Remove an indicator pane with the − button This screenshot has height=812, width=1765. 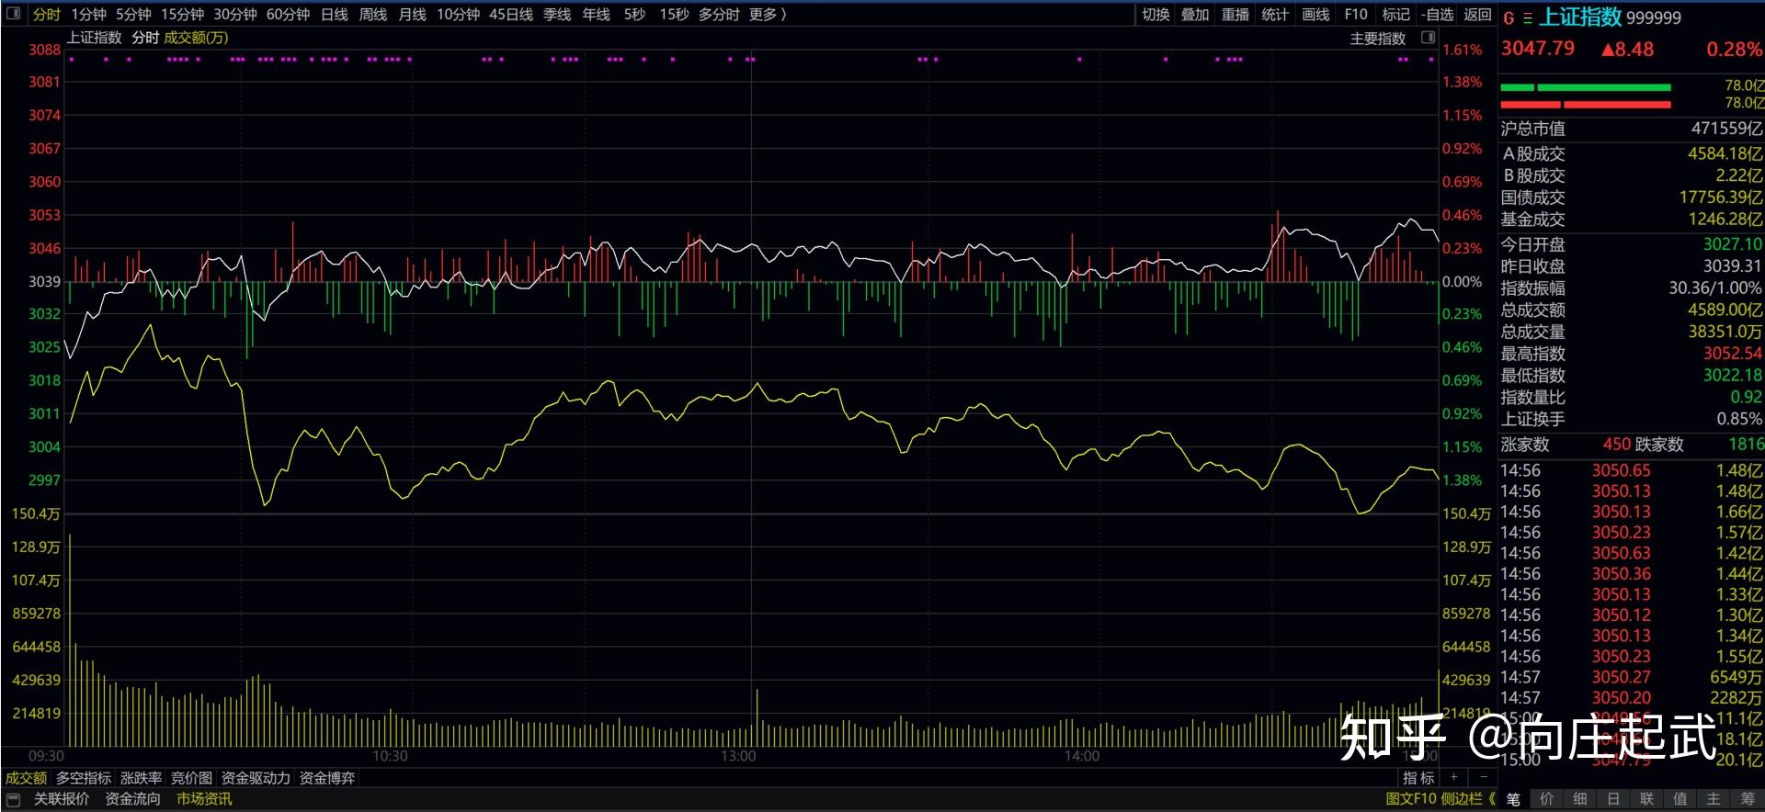(1482, 777)
